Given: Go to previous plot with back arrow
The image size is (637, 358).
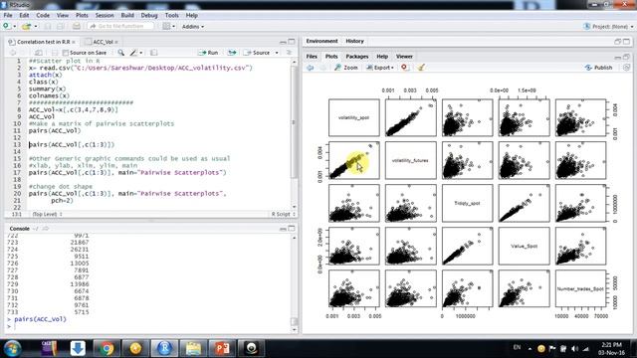Looking at the screenshot, I should click(x=311, y=68).
